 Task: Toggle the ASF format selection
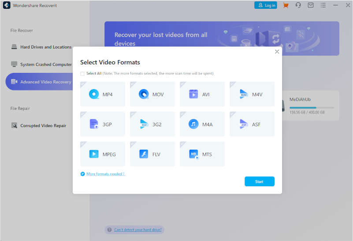pos(252,124)
